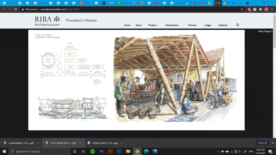Image resolution: width=276 pixels, height=155 pixels.
Task: Go to the Dissertations section
Action: pyautogui.click(x=172, y=25)
